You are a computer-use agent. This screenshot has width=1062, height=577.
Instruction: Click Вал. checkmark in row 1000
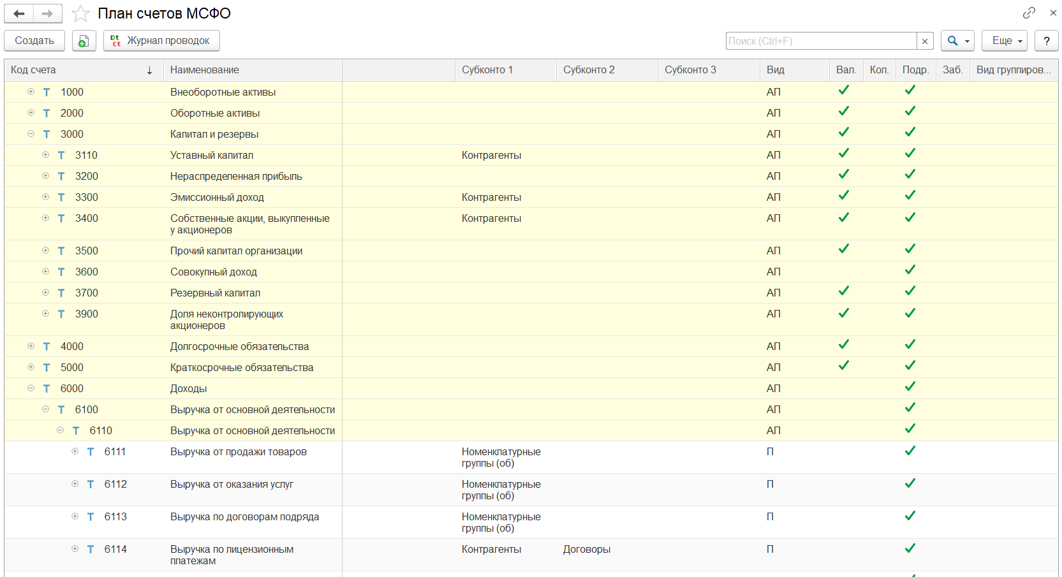(844, 90)
